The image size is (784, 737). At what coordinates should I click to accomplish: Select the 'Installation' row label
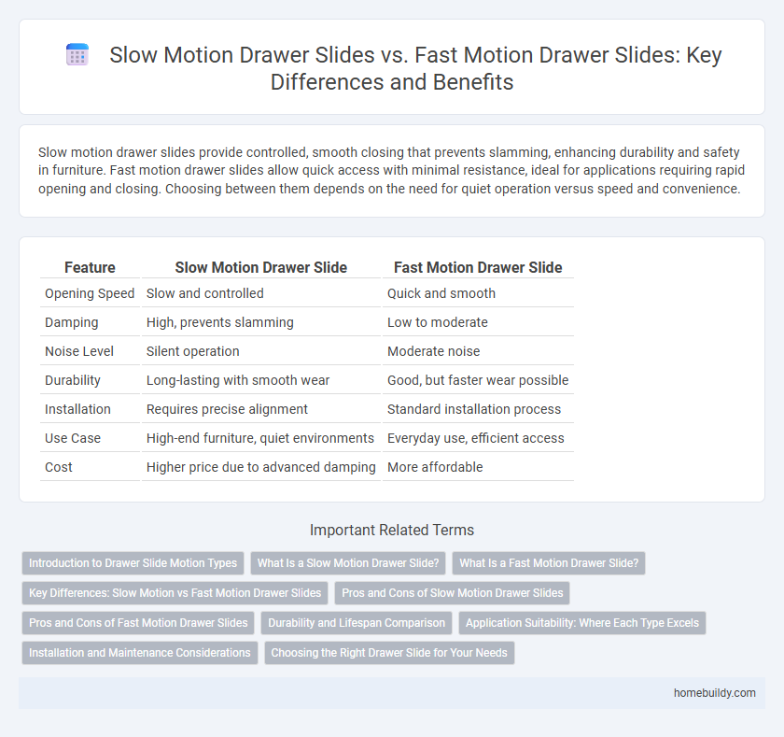tap(90, 409)
